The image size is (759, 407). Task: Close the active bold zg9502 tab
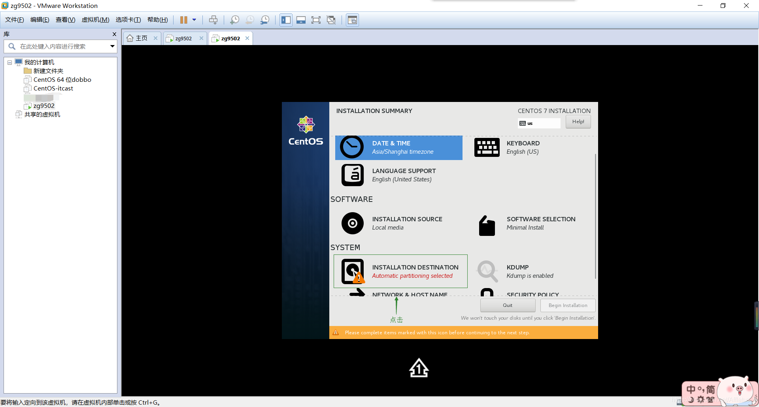coord(247,38)
